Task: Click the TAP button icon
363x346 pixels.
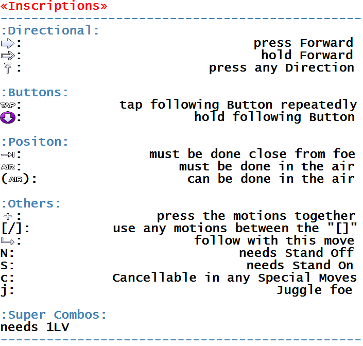Action: coord(8,106)
